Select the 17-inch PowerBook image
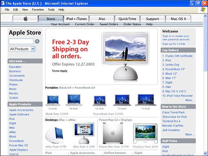Screen dimensions: 208x156 tap(146, 100)
